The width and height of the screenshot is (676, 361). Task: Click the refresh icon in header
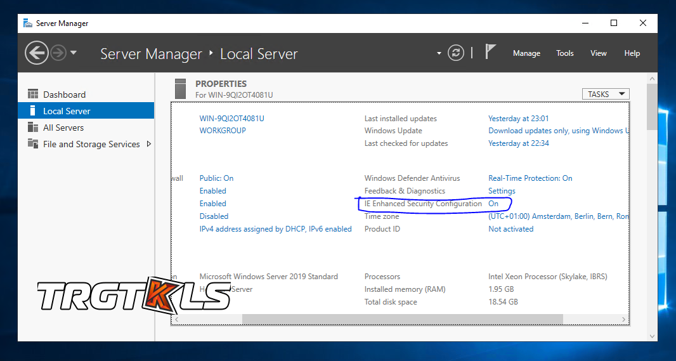(456, 53)
